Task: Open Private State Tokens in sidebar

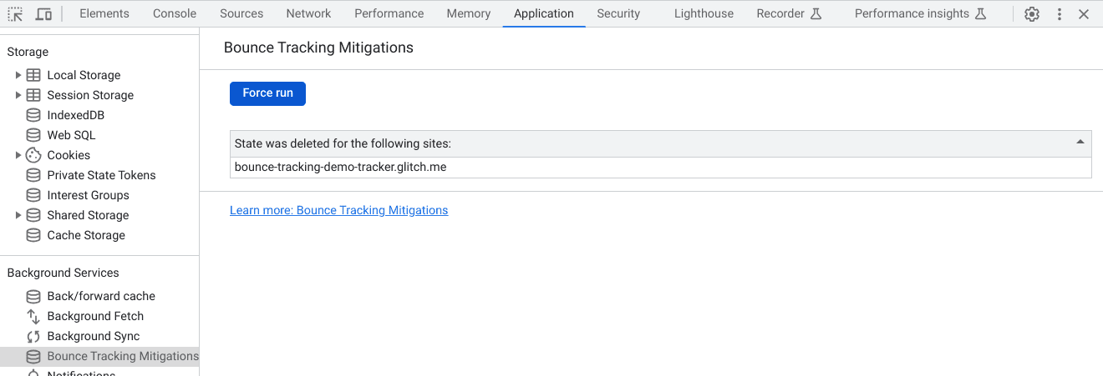Action: (101, 175)
